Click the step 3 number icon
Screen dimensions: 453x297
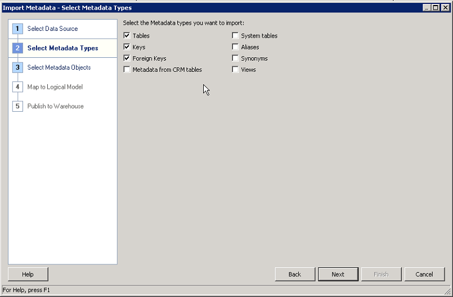pos(17,68)
